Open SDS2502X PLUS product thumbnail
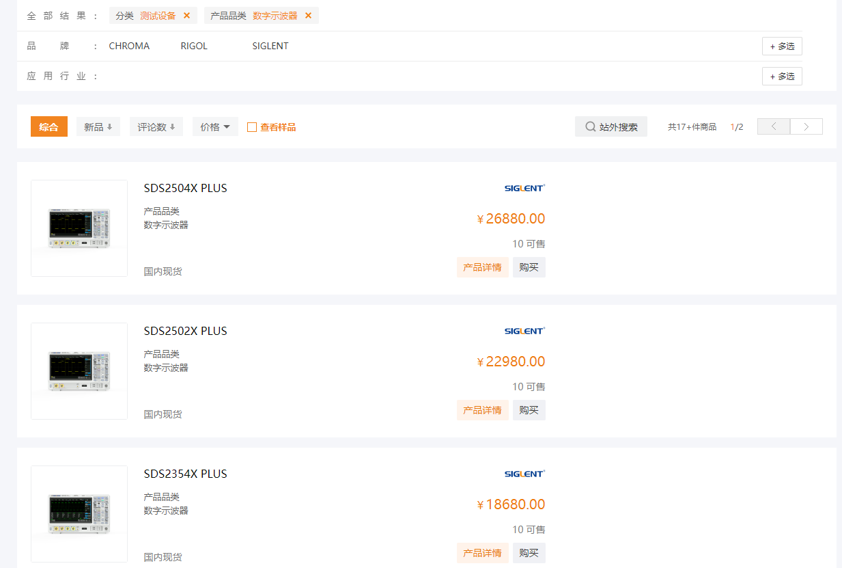 pyautogui.click(x=79, y=371)
